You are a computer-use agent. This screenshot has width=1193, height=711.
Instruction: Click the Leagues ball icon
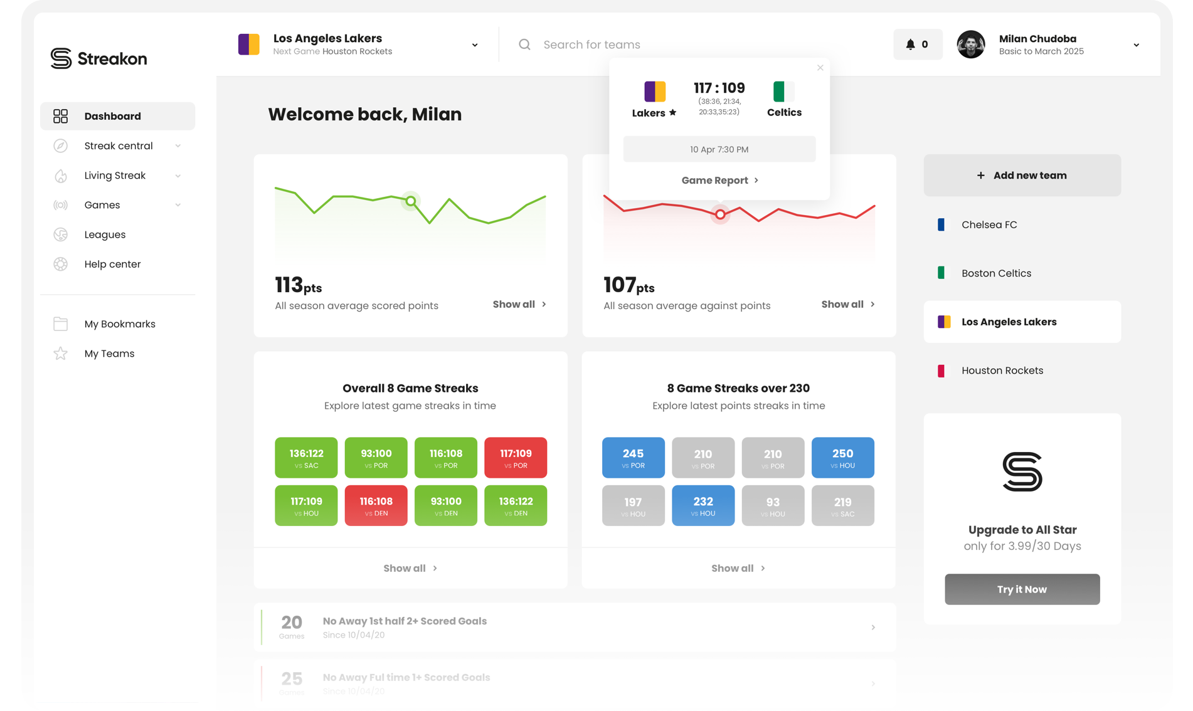click(x=60, y=234)
